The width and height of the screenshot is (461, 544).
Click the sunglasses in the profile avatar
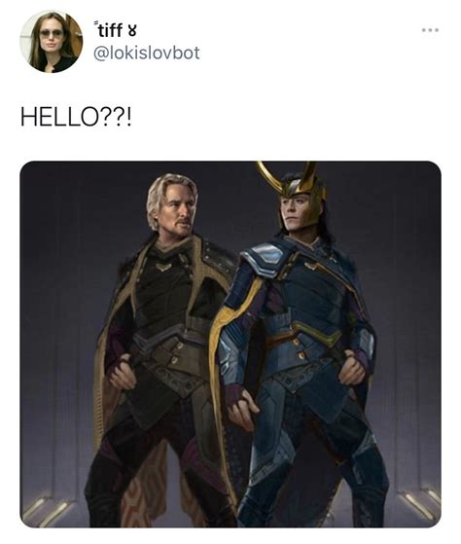coord(52,33)
